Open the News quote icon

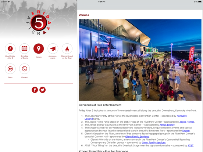pos(10,69)
